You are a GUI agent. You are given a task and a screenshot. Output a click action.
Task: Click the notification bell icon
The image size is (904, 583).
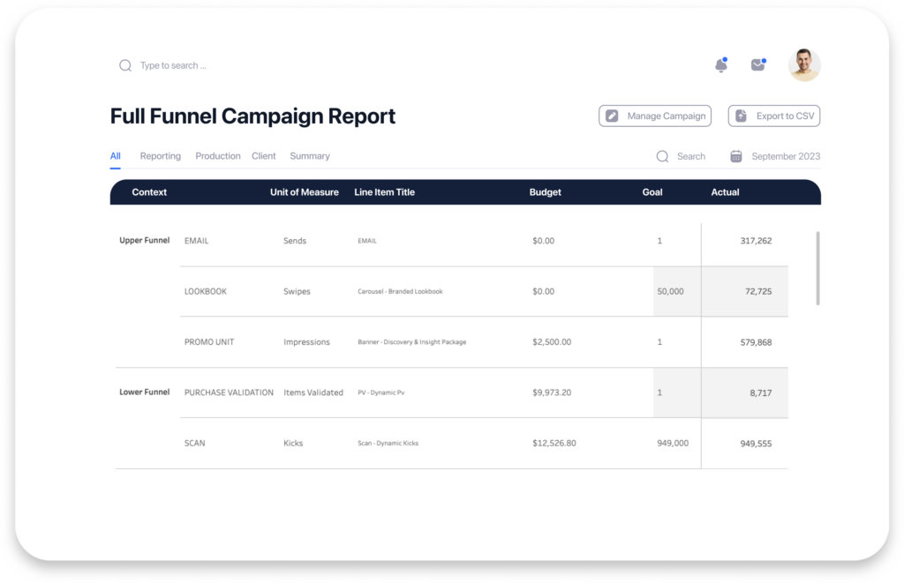720,65
